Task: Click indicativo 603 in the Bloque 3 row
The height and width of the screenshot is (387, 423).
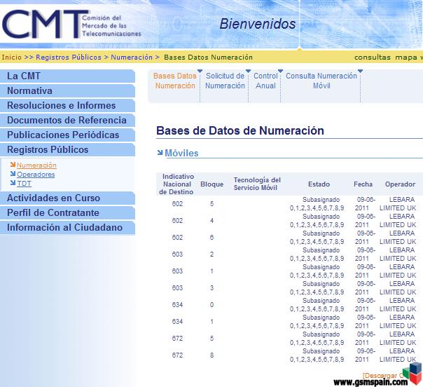Action: click(177, 287)
